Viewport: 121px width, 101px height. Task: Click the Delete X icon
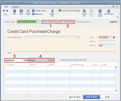click(28, 11)
